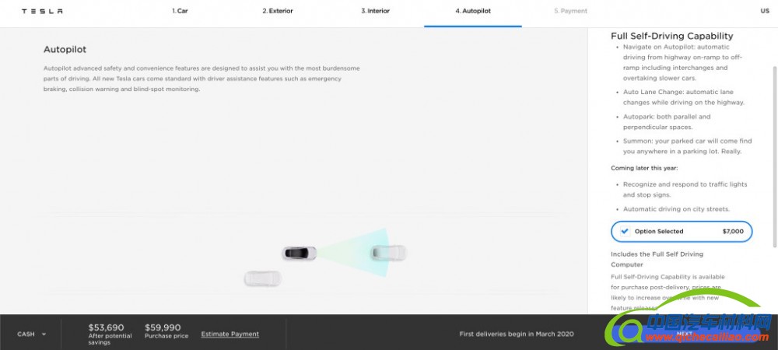Open the 3. Interior tab
Screen dimensions: 778x350
pyautogui.click(x=375, y=12)
